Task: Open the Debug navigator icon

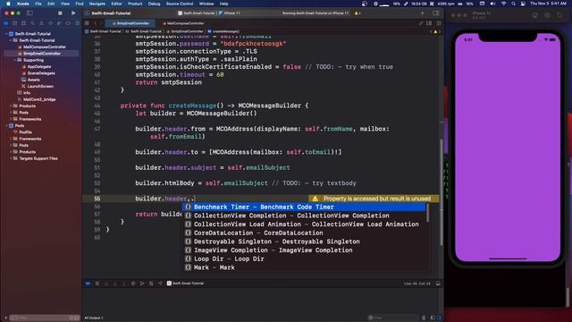Action: click(x=59, y=23)
